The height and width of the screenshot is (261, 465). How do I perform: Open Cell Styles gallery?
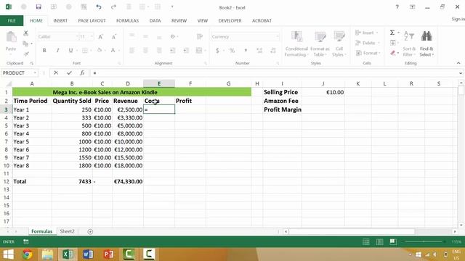tap(339, 43)
